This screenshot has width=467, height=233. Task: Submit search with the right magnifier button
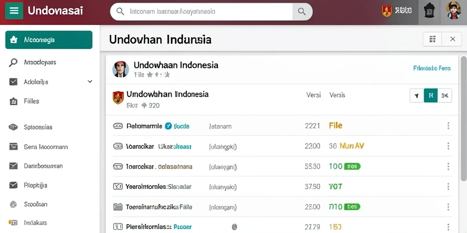302,11
